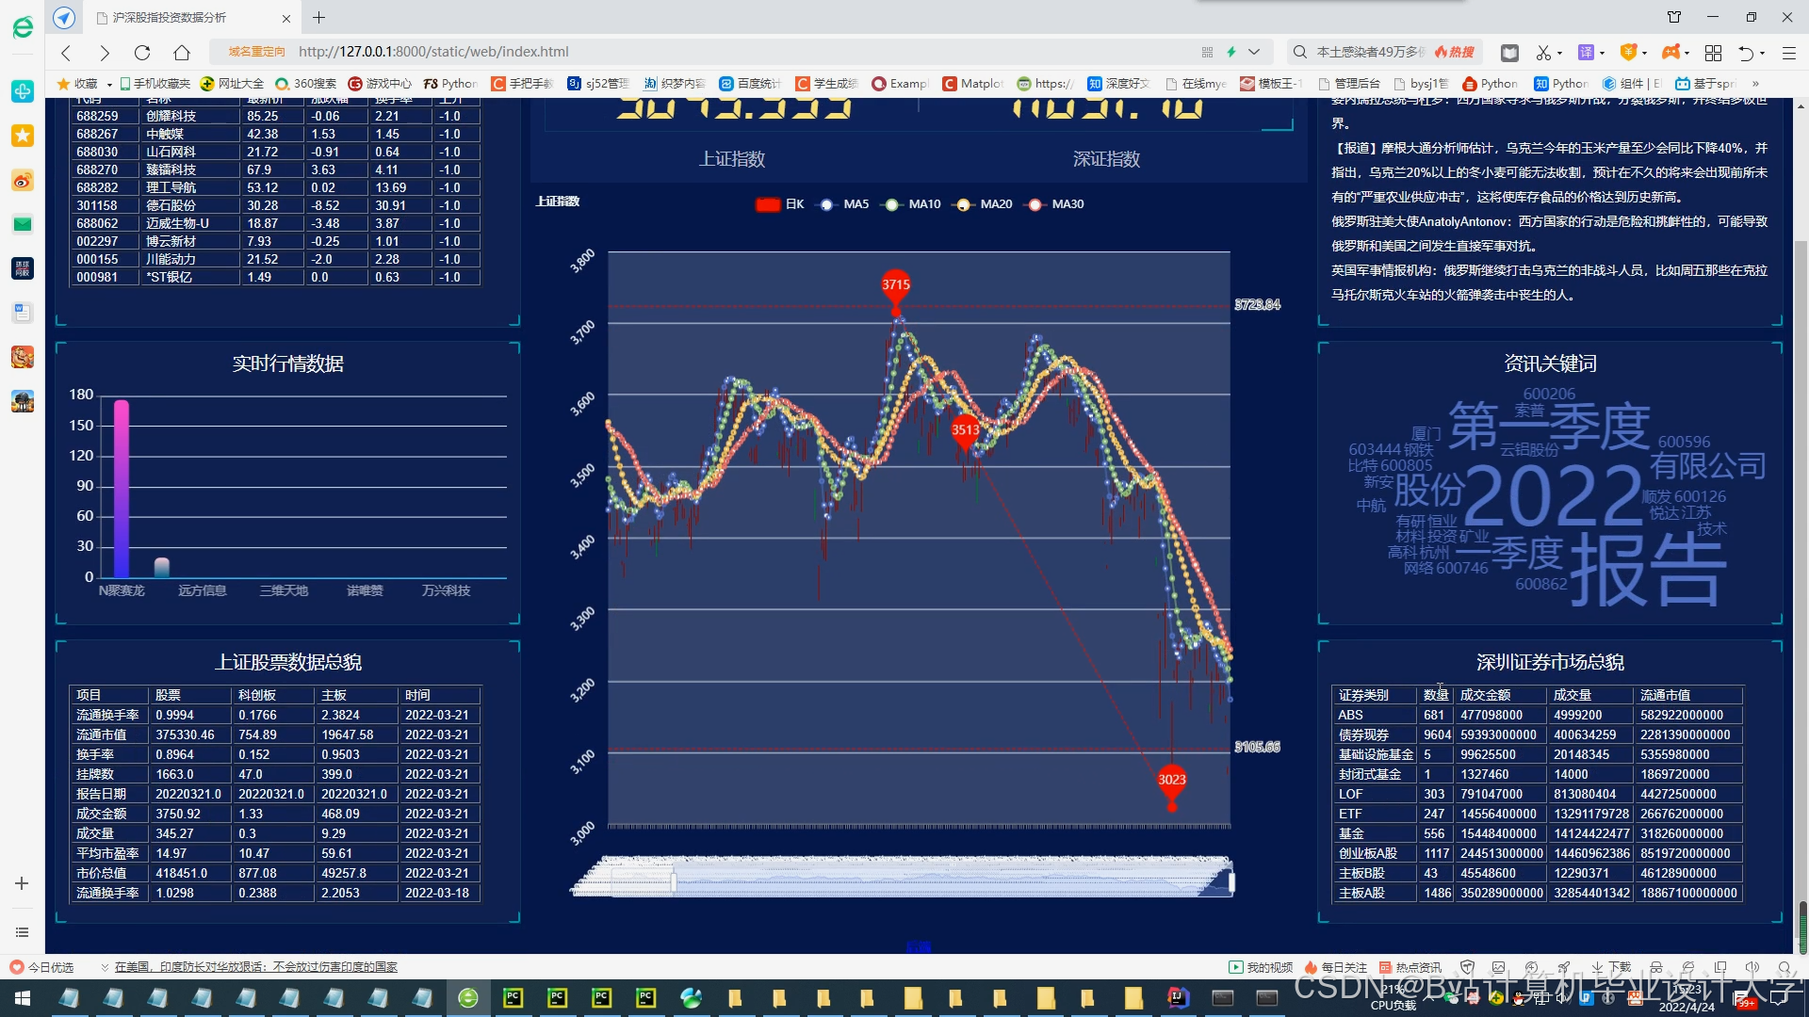Screen dimensions: 1809x1017
Task: Open the apps grid extension icon
Action: coord(1713,53)
